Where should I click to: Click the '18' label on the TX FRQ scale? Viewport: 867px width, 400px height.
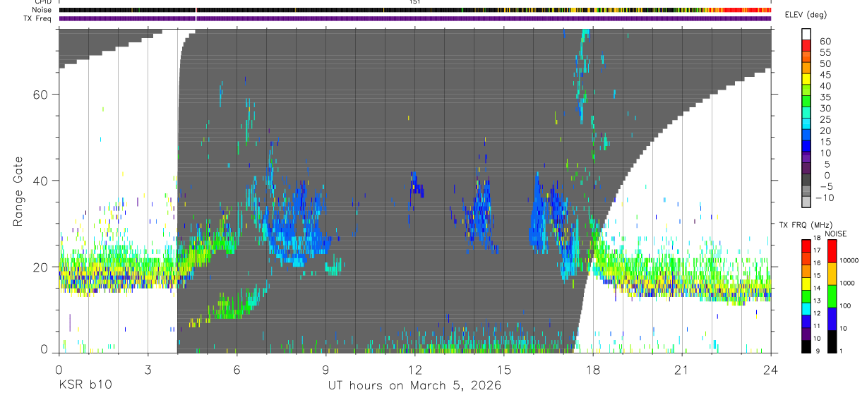point(818,238)
